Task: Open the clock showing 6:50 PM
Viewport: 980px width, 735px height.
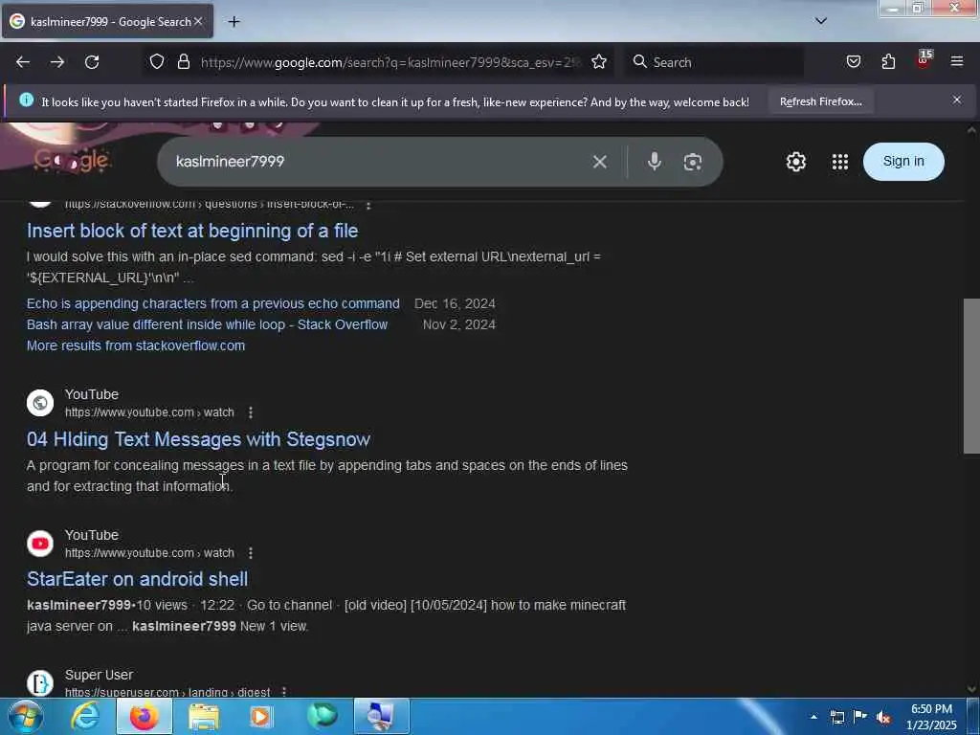Action: click(x=931, y=717)
